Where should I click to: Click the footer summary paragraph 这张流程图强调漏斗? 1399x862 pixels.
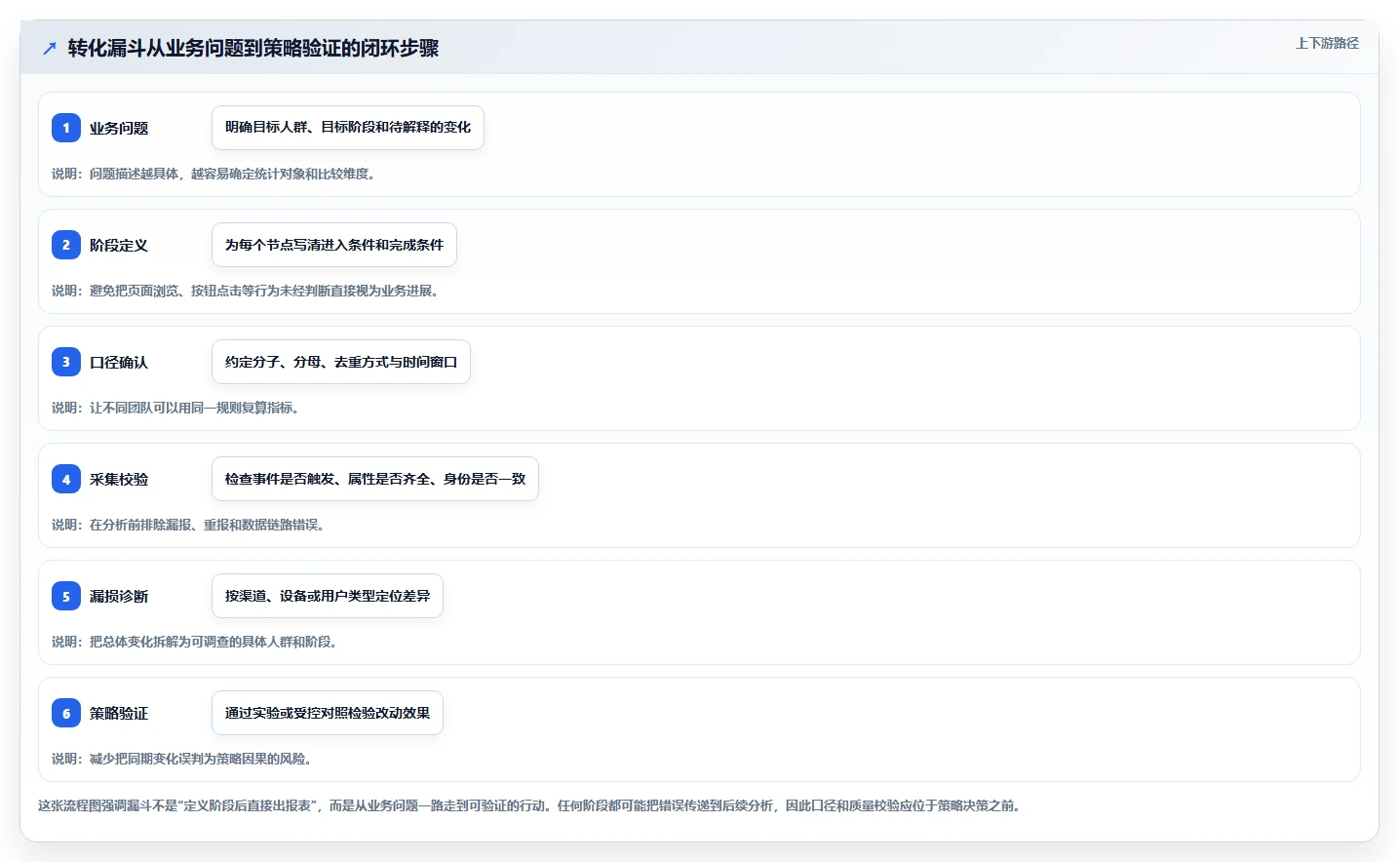click(529, 805)
